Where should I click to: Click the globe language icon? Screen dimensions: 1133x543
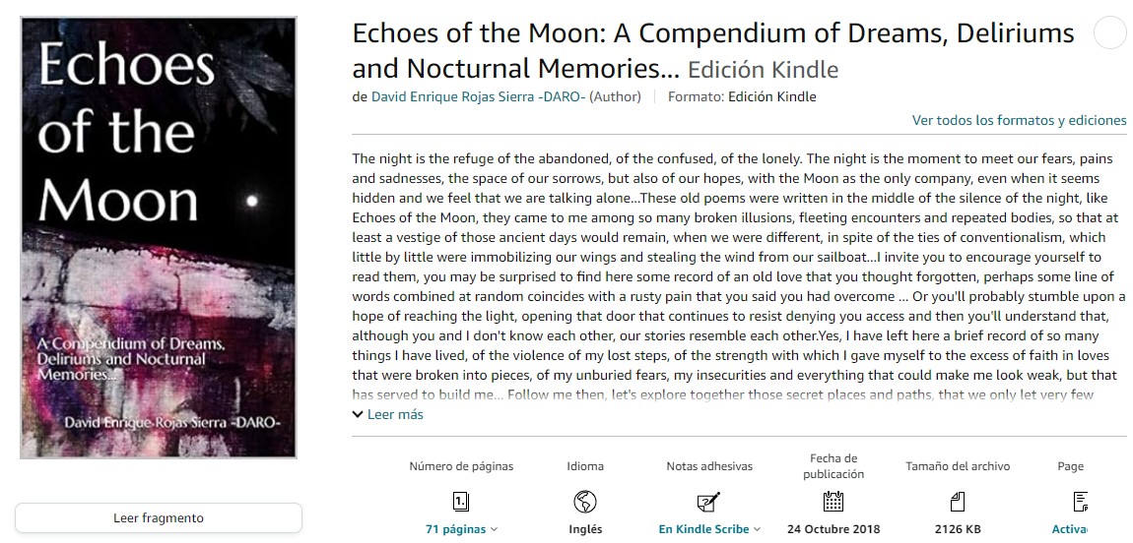(585, 502)
